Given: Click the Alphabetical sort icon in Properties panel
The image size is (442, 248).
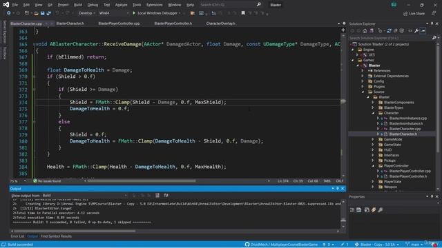Looking at the screenshot, I should pyautogui.click(x=359, y=209).
